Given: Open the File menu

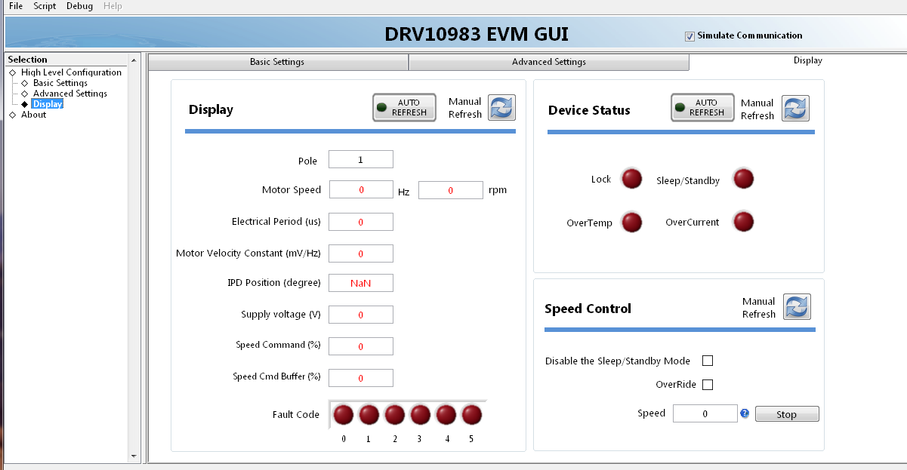Looking at the screenshot, I should (15, 6).
